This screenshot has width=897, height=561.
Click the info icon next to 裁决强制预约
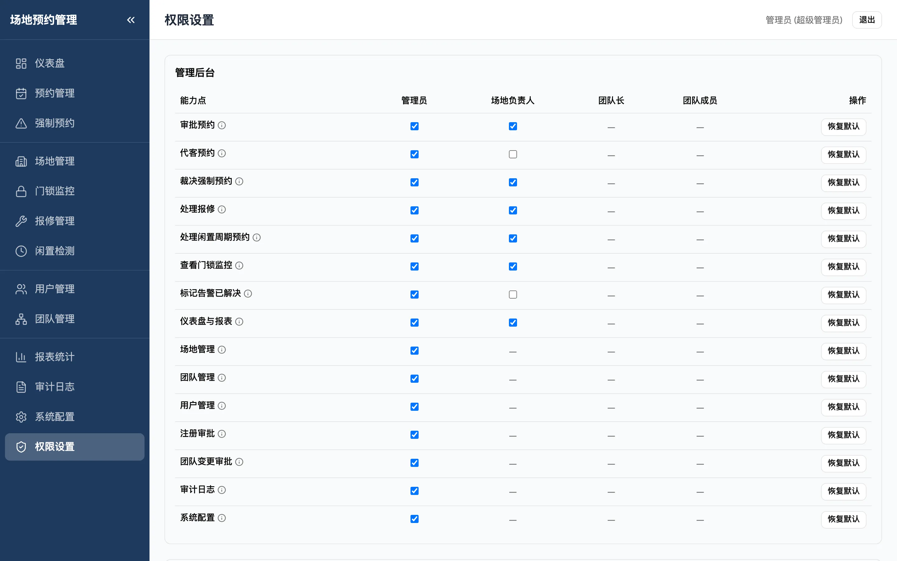point(239,181)
